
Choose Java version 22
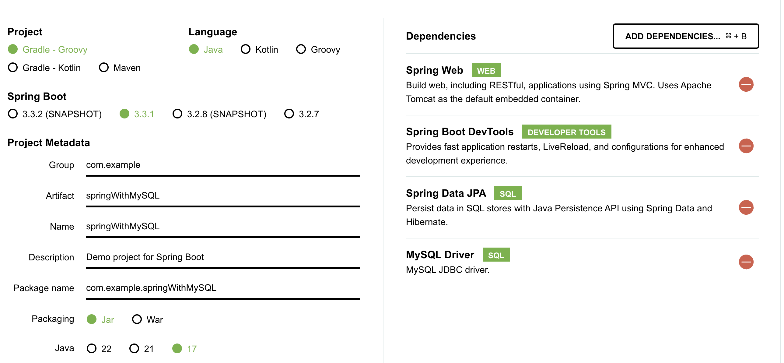tap(92, 348)
